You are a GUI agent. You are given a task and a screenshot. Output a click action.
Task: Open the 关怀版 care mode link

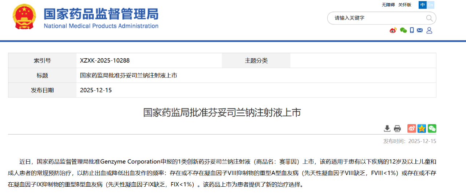(404, 5)
